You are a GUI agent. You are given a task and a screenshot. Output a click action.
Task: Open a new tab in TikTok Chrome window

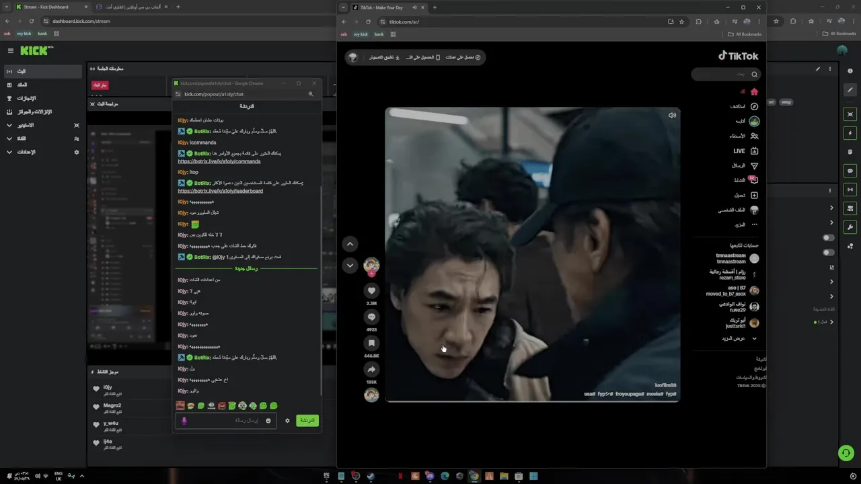pos(435,7)
